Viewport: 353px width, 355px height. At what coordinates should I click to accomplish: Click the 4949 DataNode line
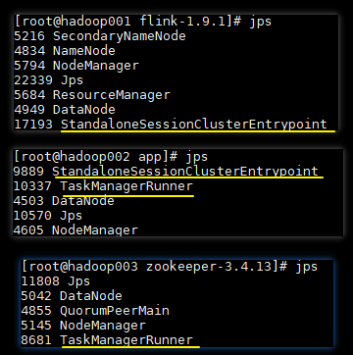pos(65,110)
